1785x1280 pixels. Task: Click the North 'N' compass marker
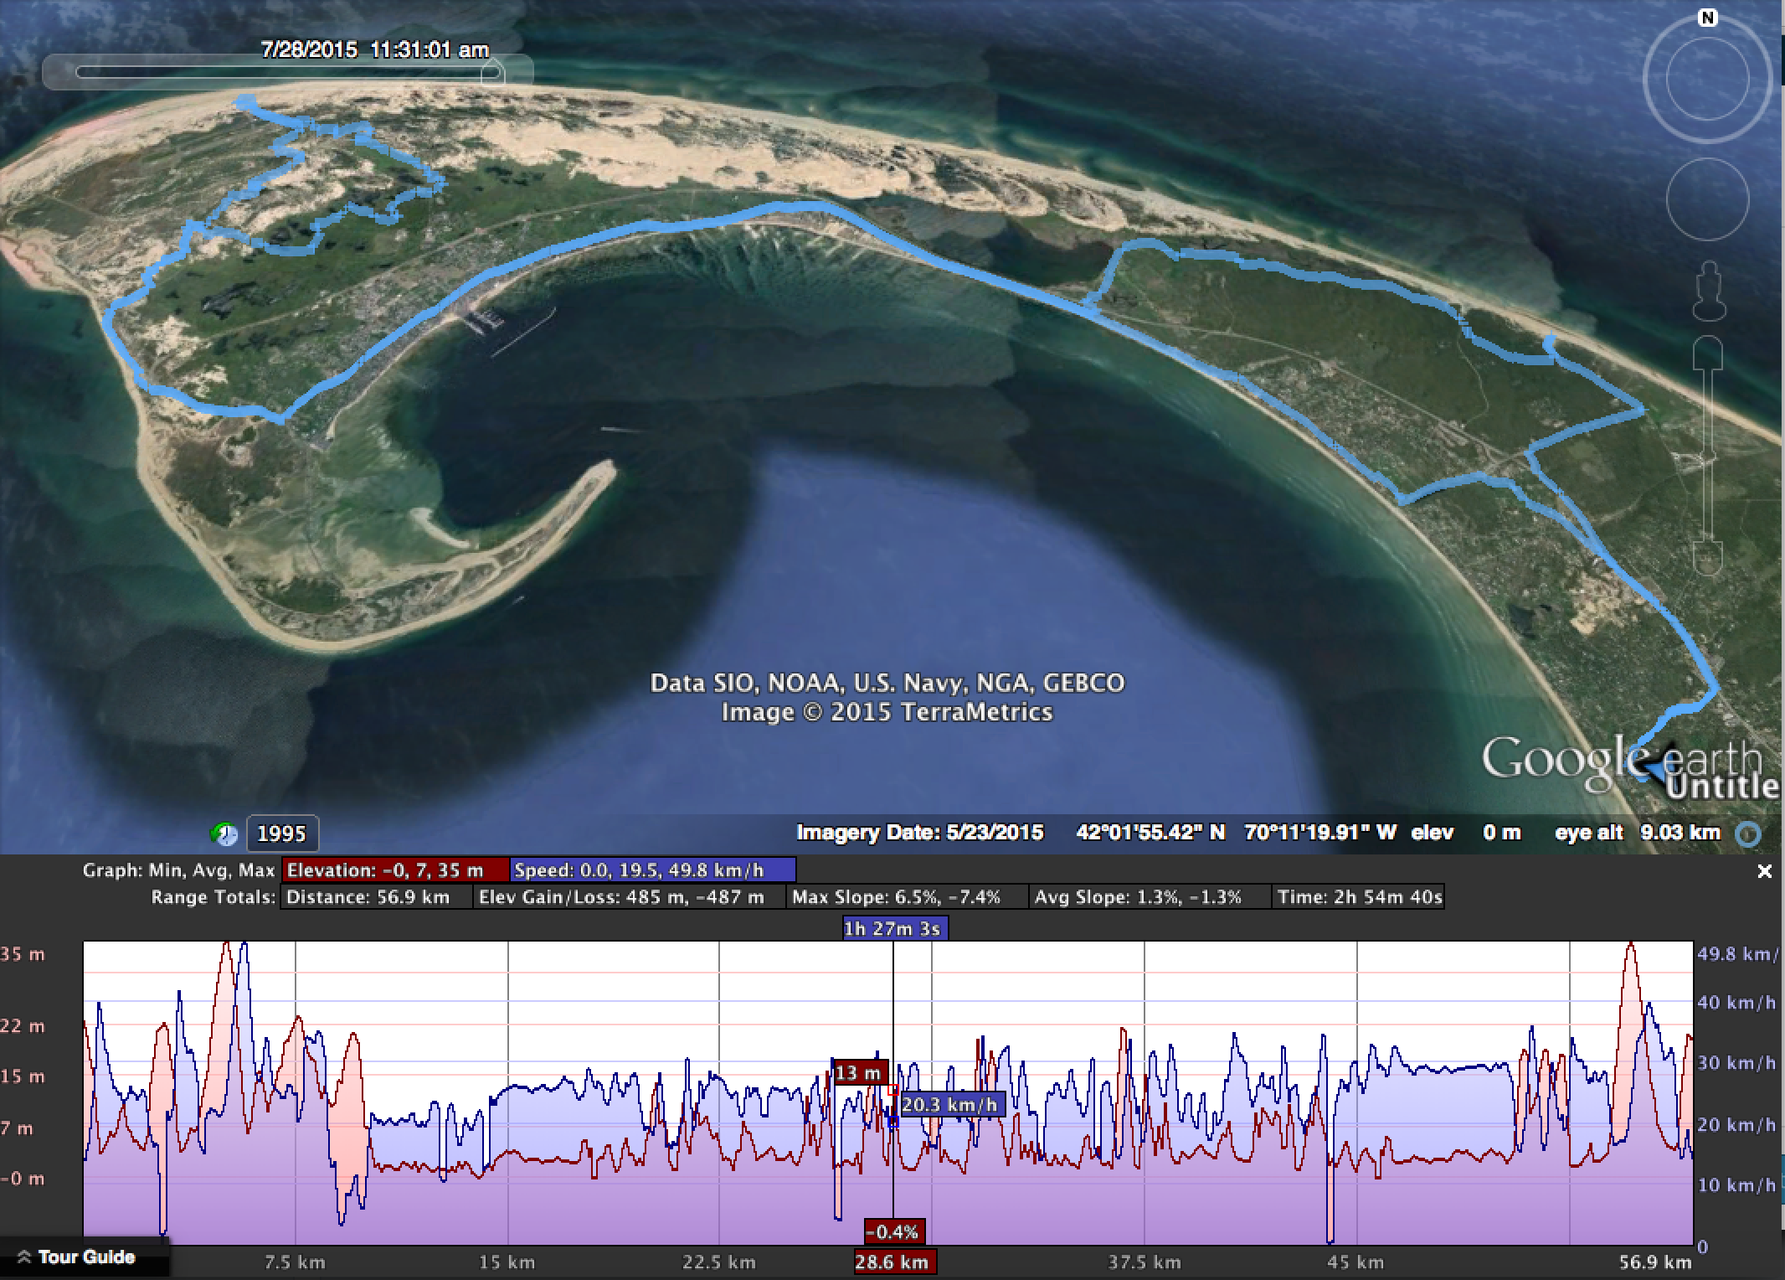1707,18
